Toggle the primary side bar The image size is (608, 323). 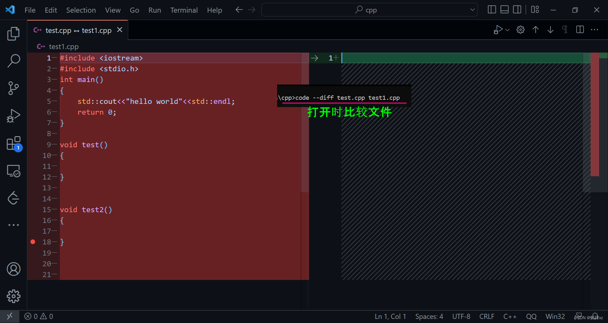pos(492,10)
